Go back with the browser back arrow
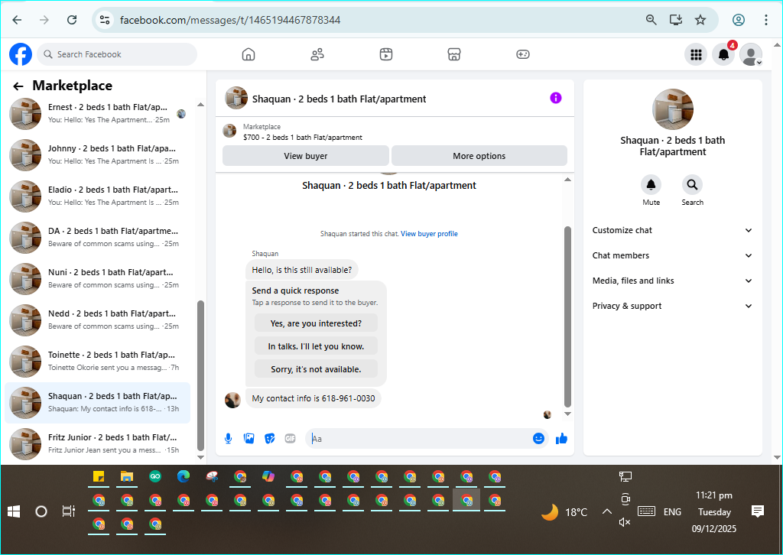 tap(17, 20)
